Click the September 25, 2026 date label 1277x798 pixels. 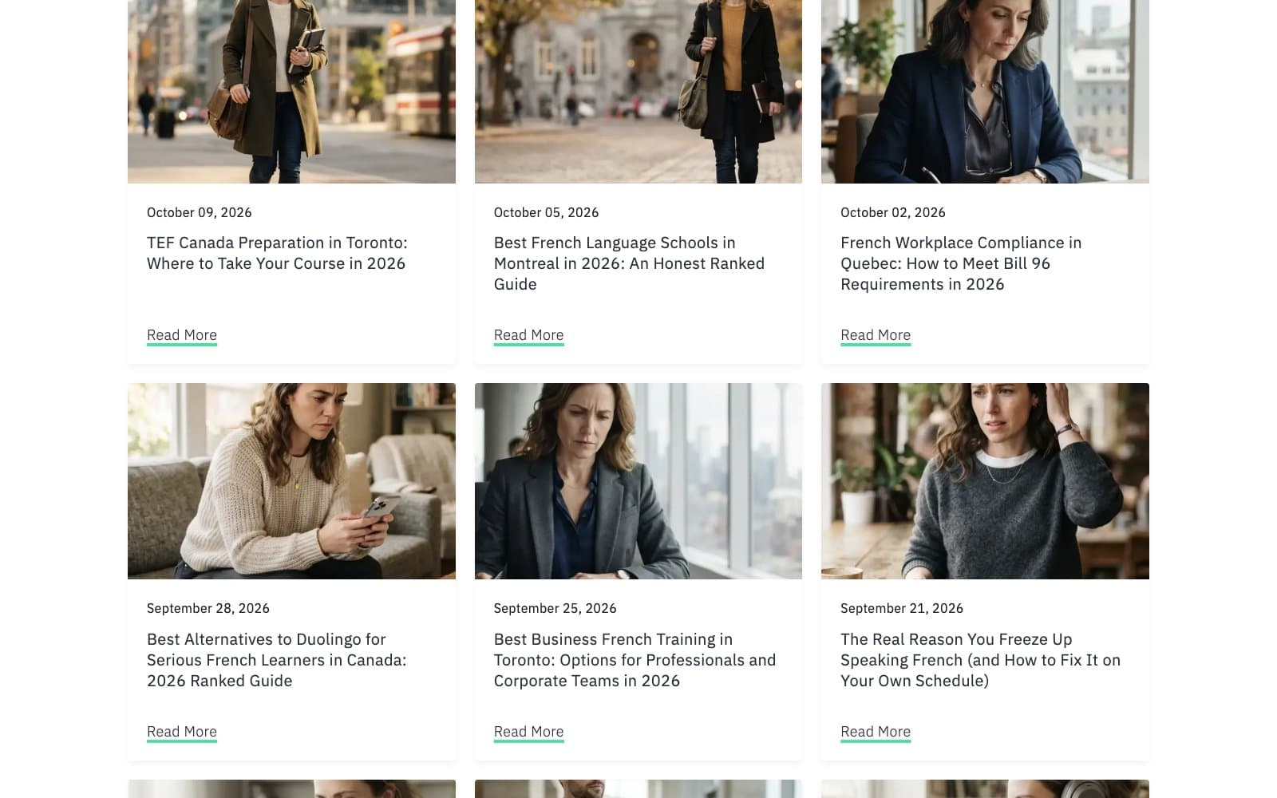pyautogui.click(x=555, y=608)
